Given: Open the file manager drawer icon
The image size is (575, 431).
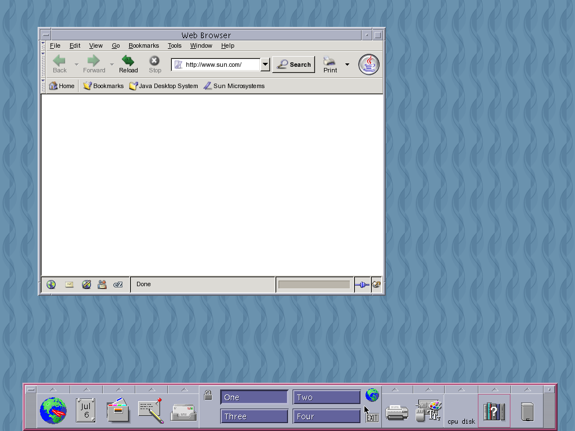Looking at the screenshot, I should (x=118, y=410).
